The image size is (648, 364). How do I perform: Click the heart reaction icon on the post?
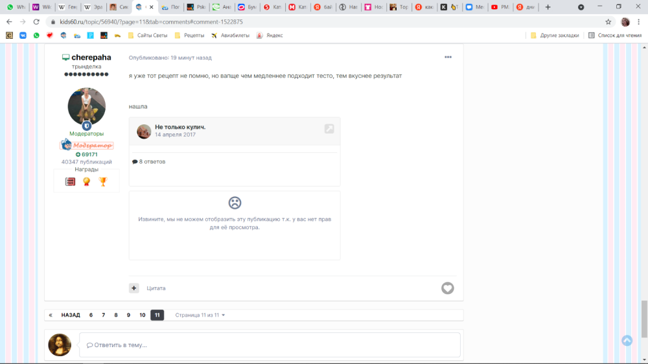tap(447, 288)
